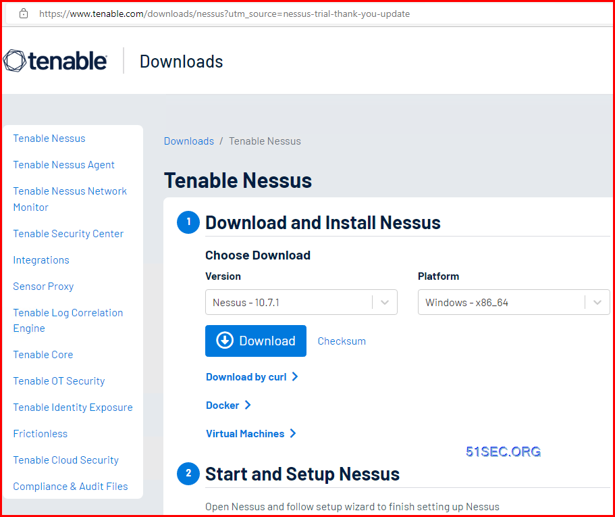Image resolution: width=615 pixels, height=517 pixels.
Task: Open Tenable OT Security sidebar link
Action: (x=59, y=380)
